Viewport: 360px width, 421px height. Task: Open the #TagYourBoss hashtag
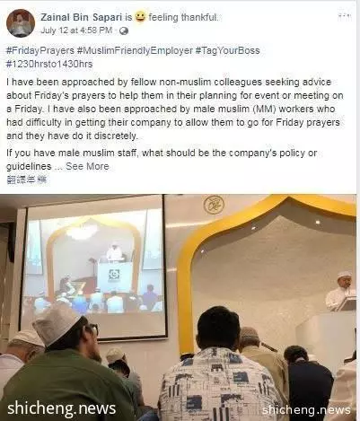227,50
